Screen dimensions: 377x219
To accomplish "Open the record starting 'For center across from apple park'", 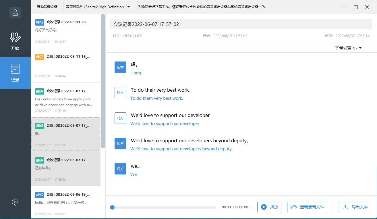I will point(66,100).
